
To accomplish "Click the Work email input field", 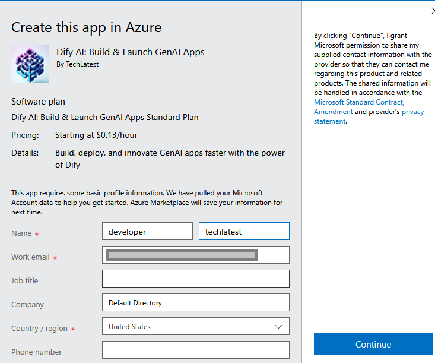I will pyautogui.click(x=196, y=255).
